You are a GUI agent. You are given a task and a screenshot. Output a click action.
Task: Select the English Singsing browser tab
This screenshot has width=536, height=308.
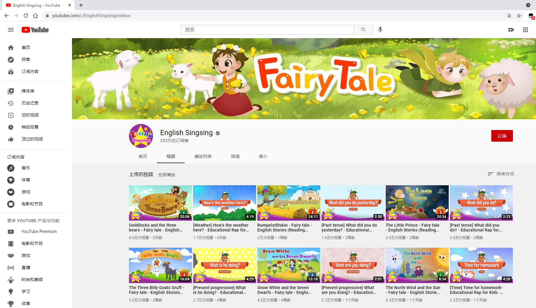pos(37,5)
